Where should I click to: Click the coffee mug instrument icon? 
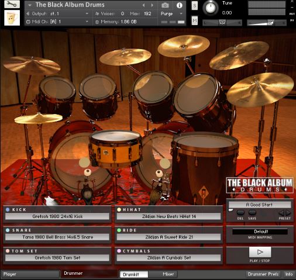[x=12, y=18]
